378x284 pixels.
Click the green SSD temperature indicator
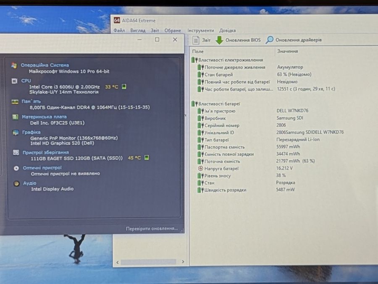(147, 158)
